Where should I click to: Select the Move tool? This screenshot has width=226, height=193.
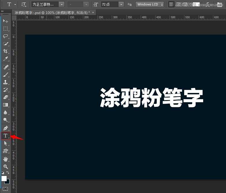(5, 21)
